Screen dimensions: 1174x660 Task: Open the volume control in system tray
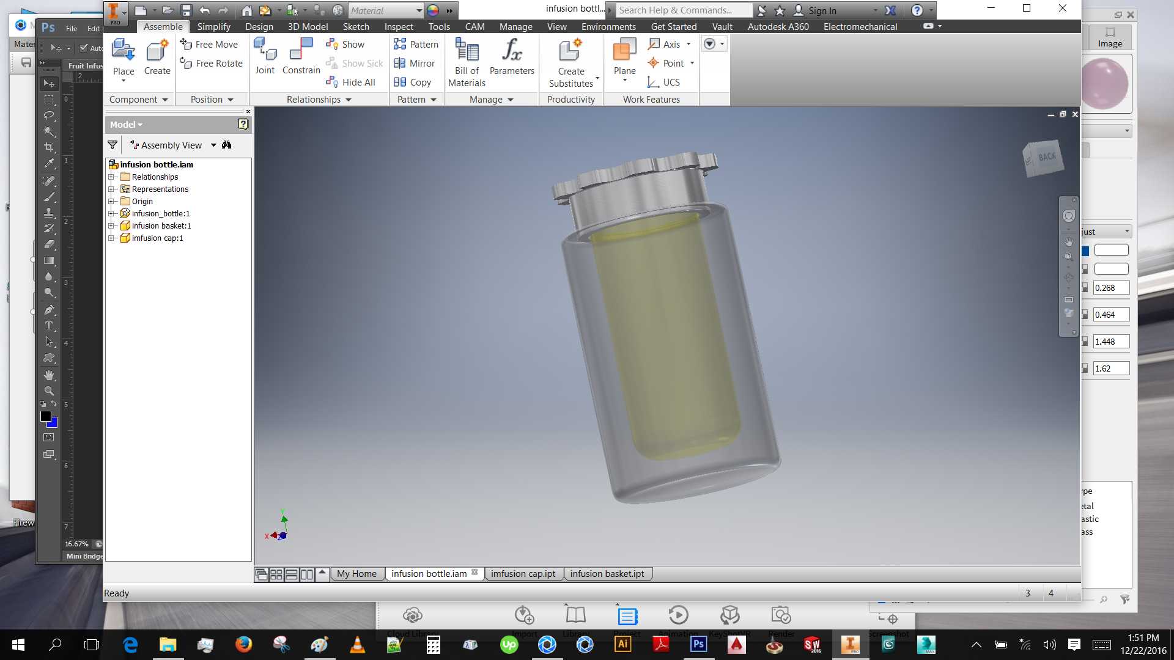(x=1049, y=645)
